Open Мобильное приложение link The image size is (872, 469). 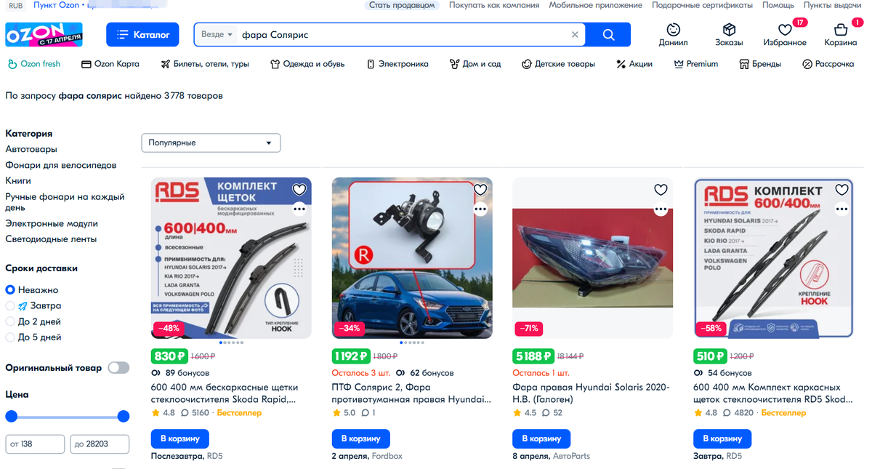[595, 5]
